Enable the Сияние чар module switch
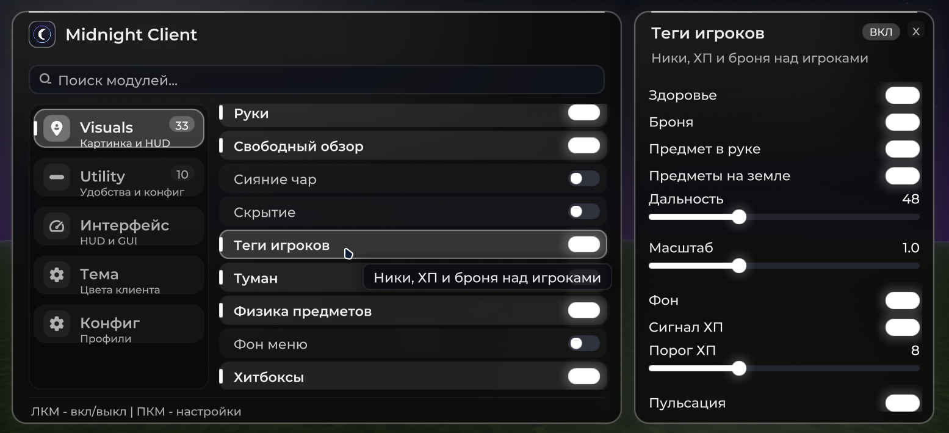 pyautogui.click(x=584, y=178)
